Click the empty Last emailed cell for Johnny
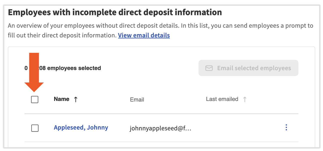The height and width of the screenshot is (151, 323). pyautogui.click(x=225, y=128)
